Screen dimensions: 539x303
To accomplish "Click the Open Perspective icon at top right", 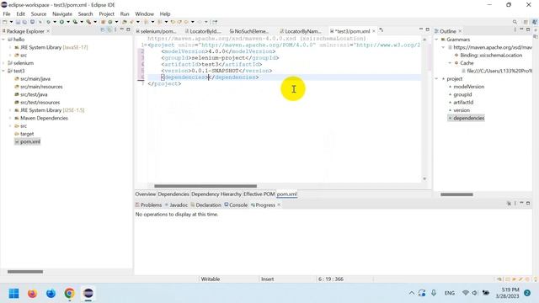I will [526, 22].
